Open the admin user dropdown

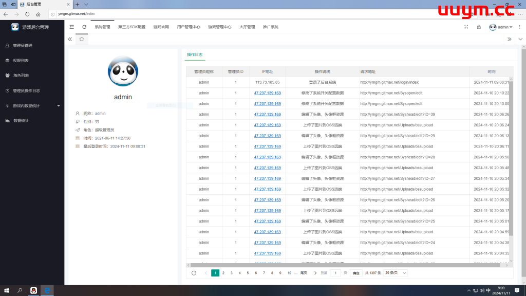pos(501,27)
